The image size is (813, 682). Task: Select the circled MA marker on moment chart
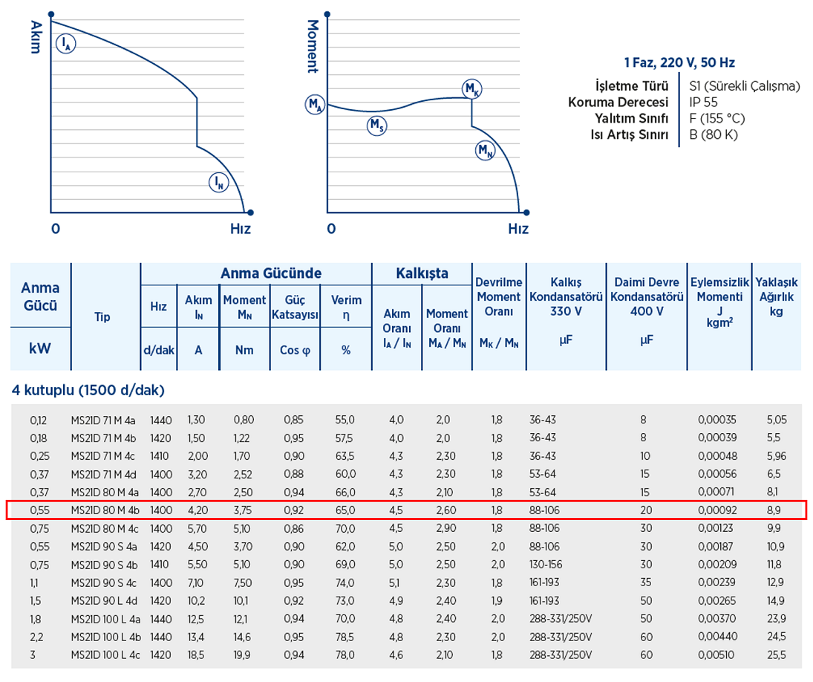tap(315, 105)
